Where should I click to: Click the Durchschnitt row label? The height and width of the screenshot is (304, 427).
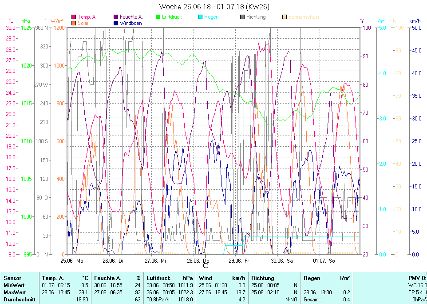(20, 300)
